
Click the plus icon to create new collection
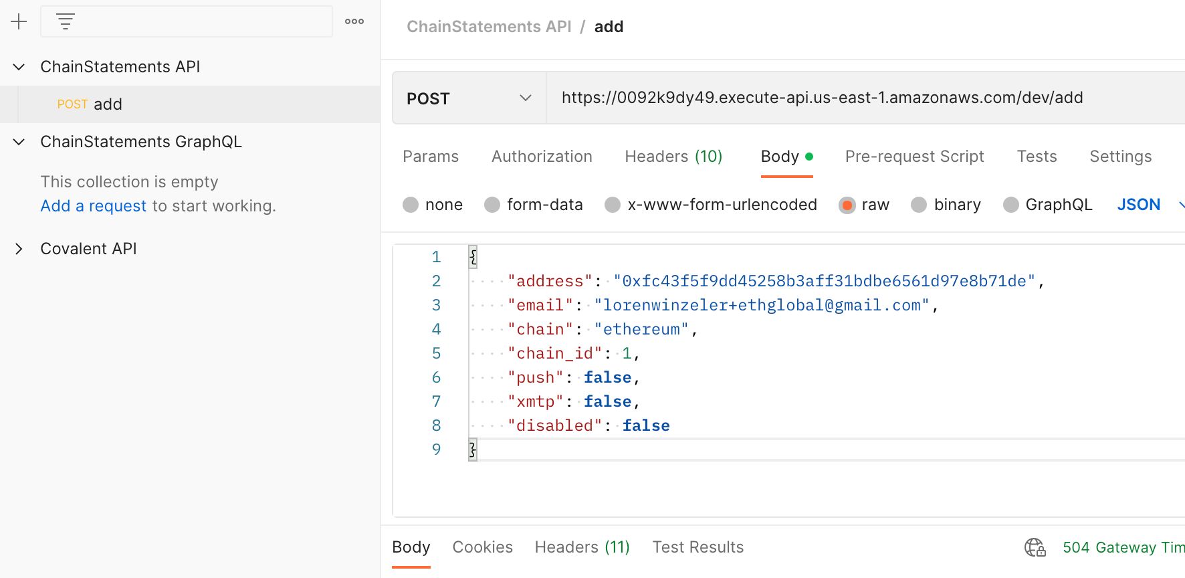(x=19, y=21)
